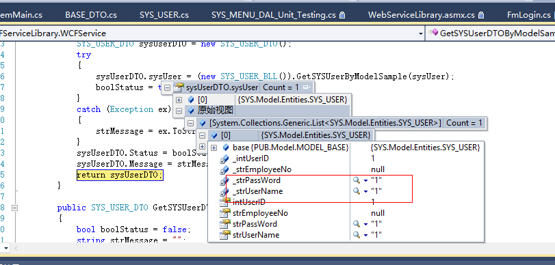
Task: Click the _strEmployeeNo field icon
Action: coord(224,169)
